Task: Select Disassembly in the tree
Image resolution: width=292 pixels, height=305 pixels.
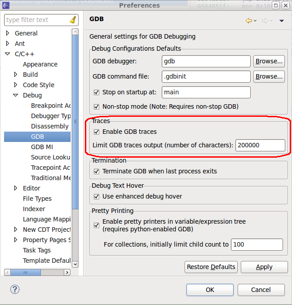Action: point(50,126)
